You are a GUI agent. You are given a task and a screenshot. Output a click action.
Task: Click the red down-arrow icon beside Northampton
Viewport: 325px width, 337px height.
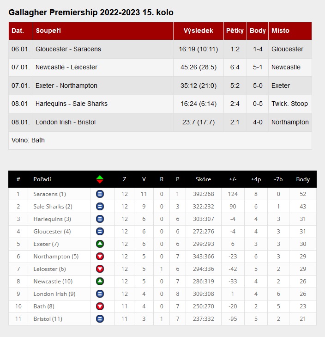(100, 257)
